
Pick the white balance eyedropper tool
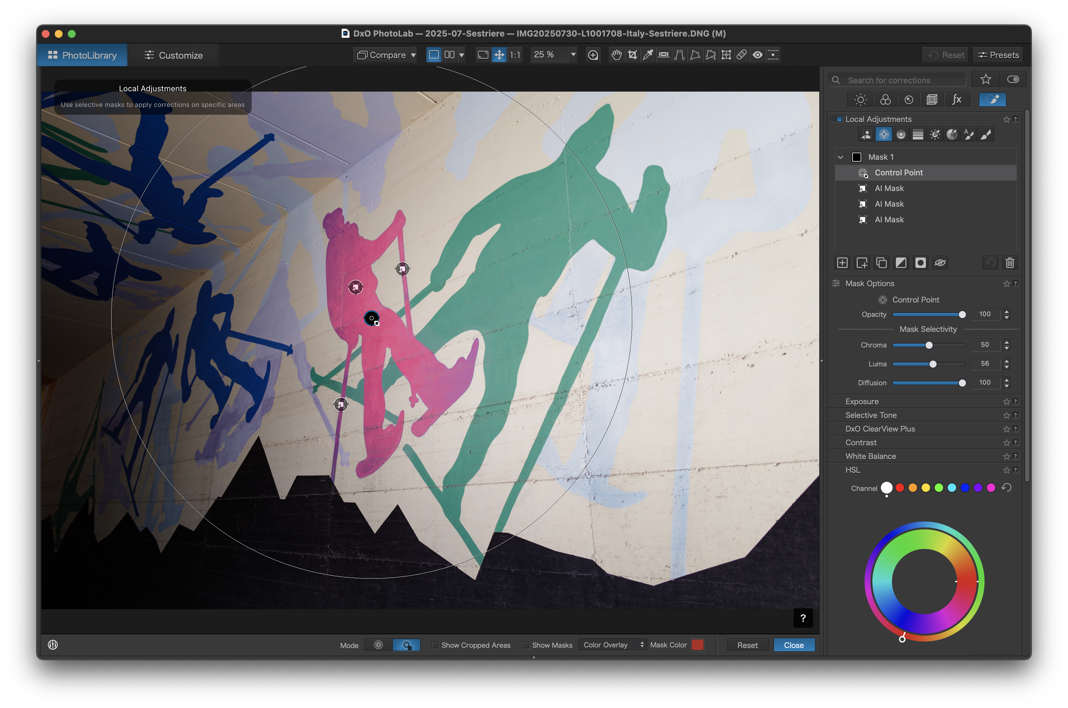tap(647, 55)
